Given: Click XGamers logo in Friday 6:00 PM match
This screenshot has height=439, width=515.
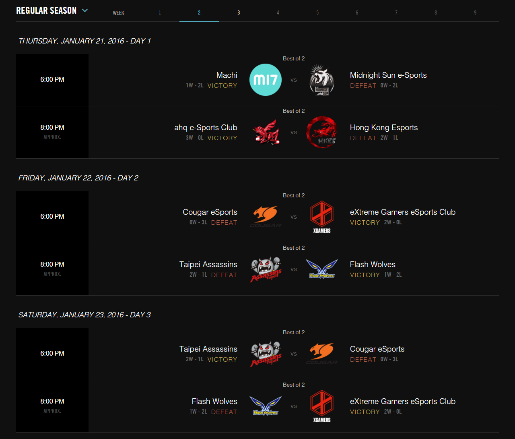Looking at the screenshot, I should (x=322, y=217).
